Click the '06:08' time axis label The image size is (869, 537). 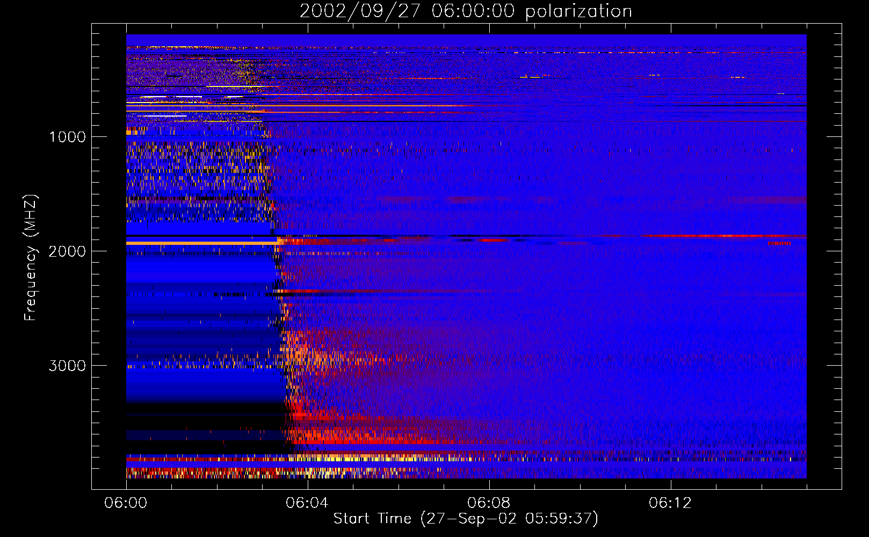click(489, 503)
